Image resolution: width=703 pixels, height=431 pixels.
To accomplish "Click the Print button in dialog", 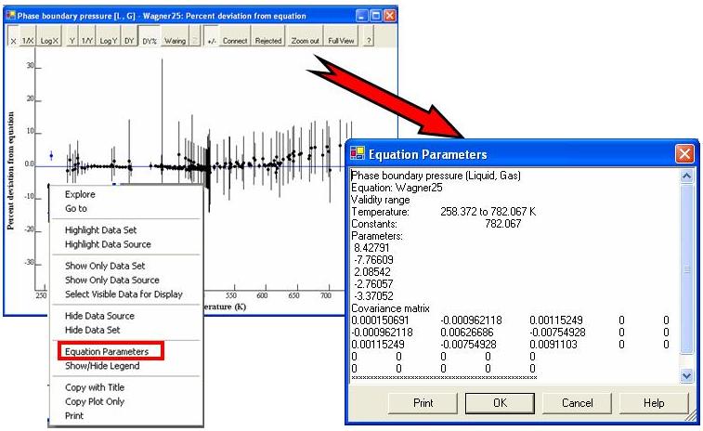I will pos(423,403).
